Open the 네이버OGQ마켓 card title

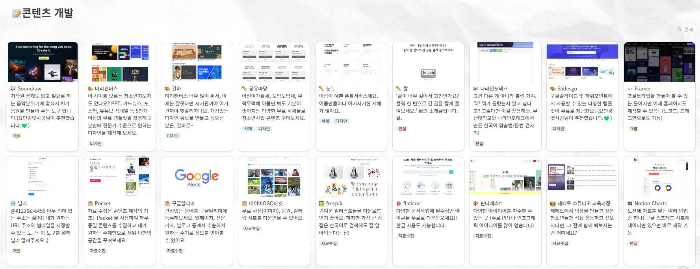(266, 204)
